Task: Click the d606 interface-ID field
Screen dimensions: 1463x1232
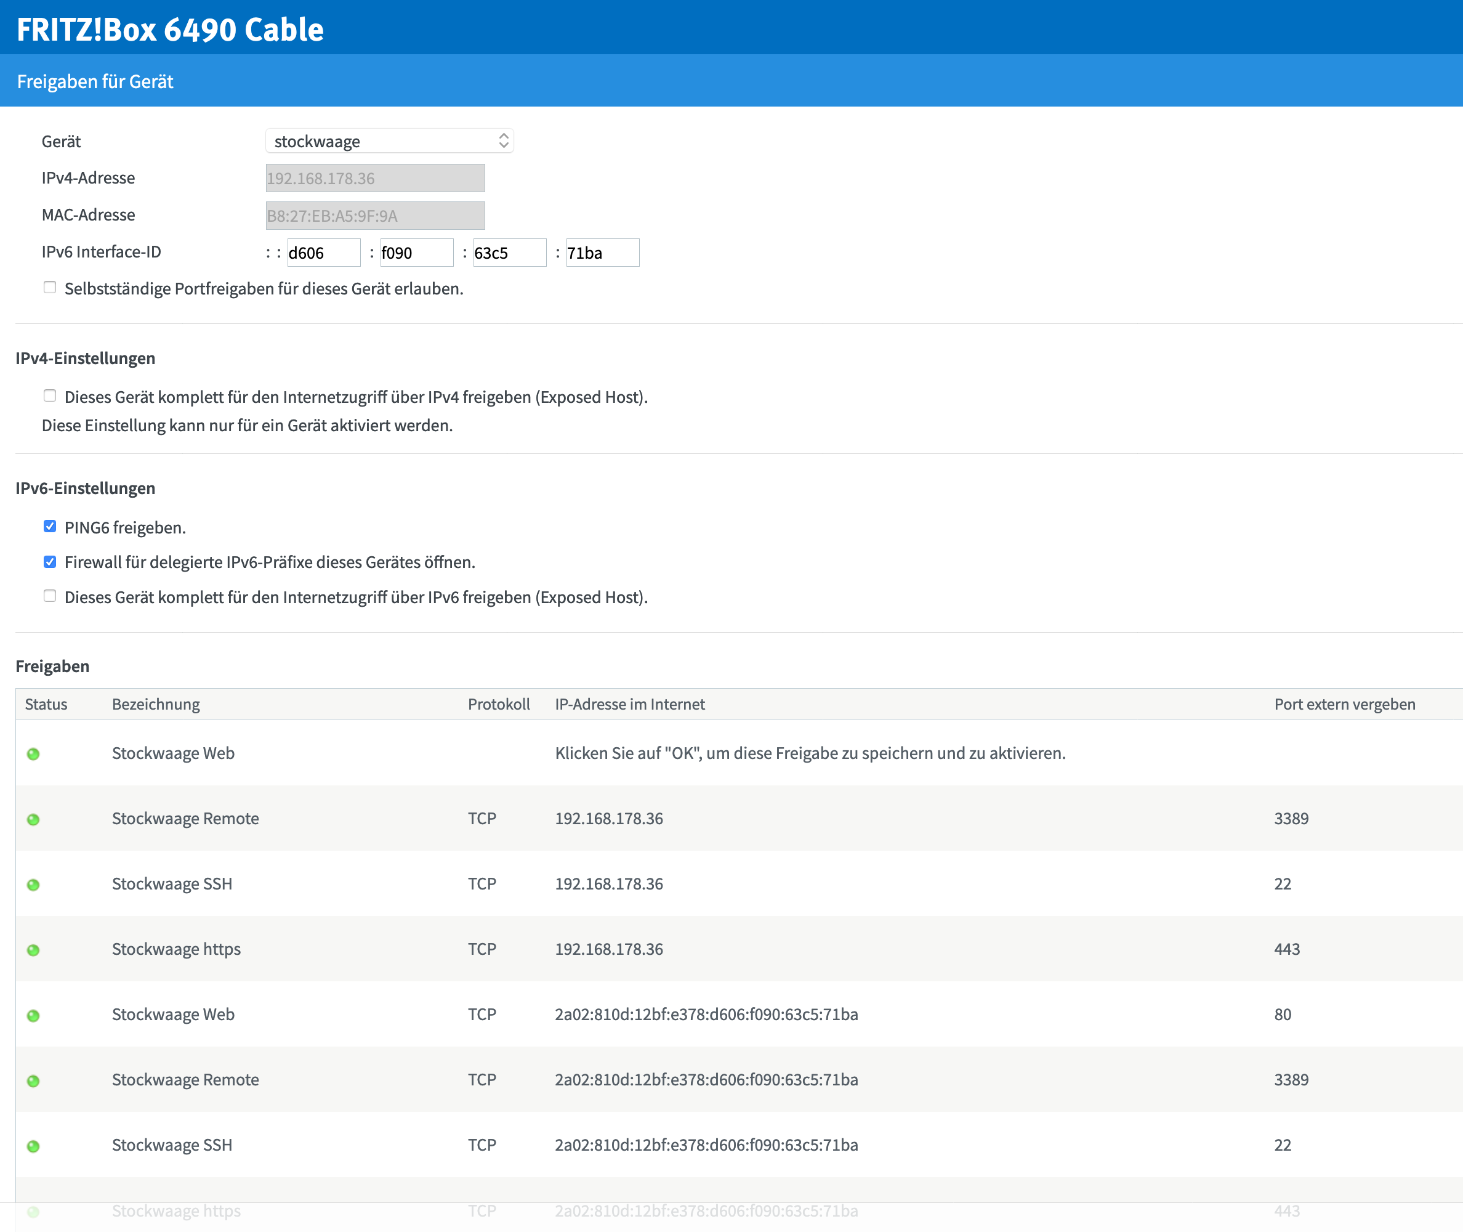Action: (323, 253)
